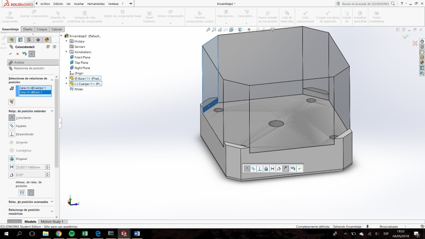Collapse Selecciones de relaciones de posición section
This screenshot has width=425, height=239.
click(x=52, y=80)
